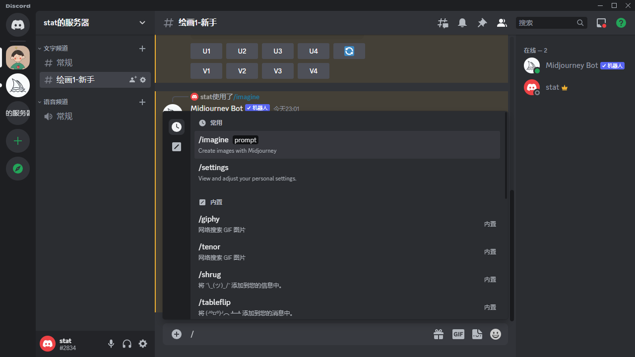Open the 常规 text channel
The width and height of the screenshot is (635, 357).
(x=95, y=63)
